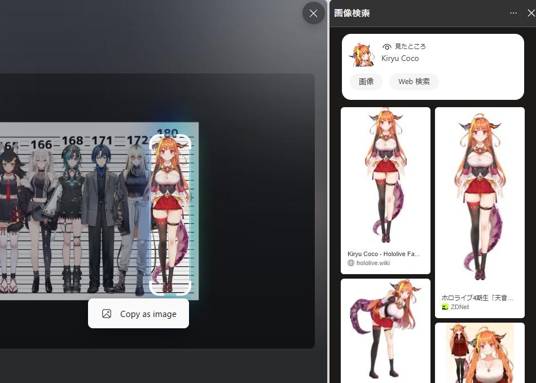
Task: Open the ZDNet source link
Action: click(459, 307)
